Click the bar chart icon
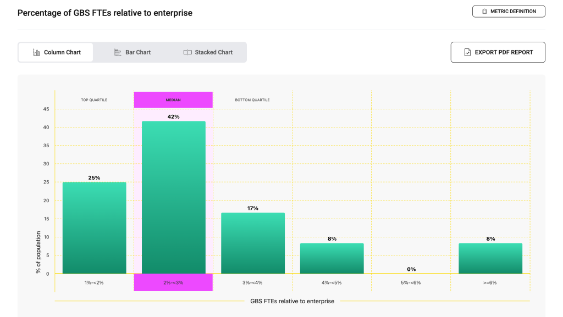Image resolution: width=563 pixels, height=317 pixels. click(x=118, y=52)
